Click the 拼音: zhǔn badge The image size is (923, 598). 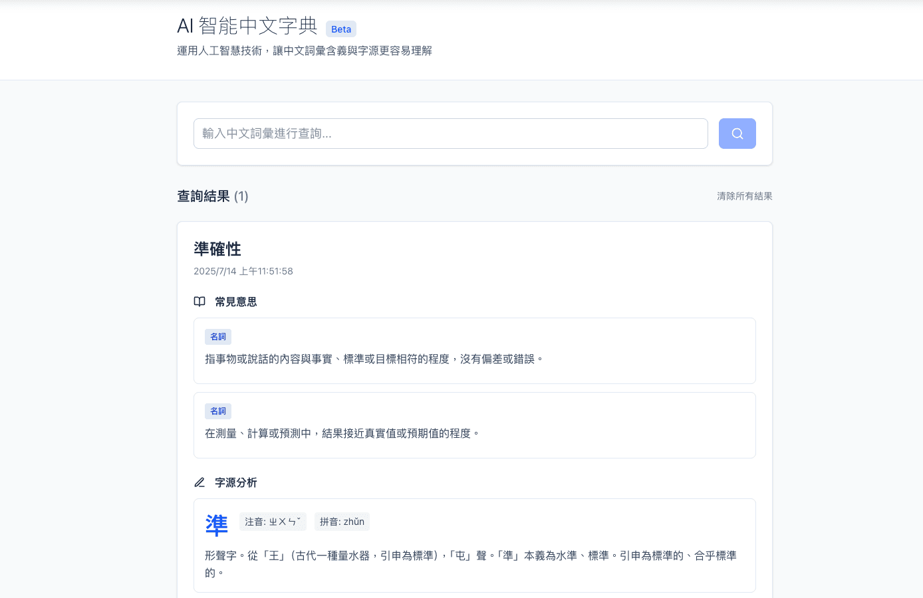(x=342, y=522)
